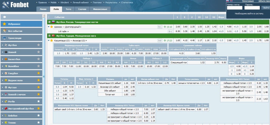Open column options dots beside Событие
The height and width of the screenshot is (125, 270).
pyautogui.click(x=49, y=17)
